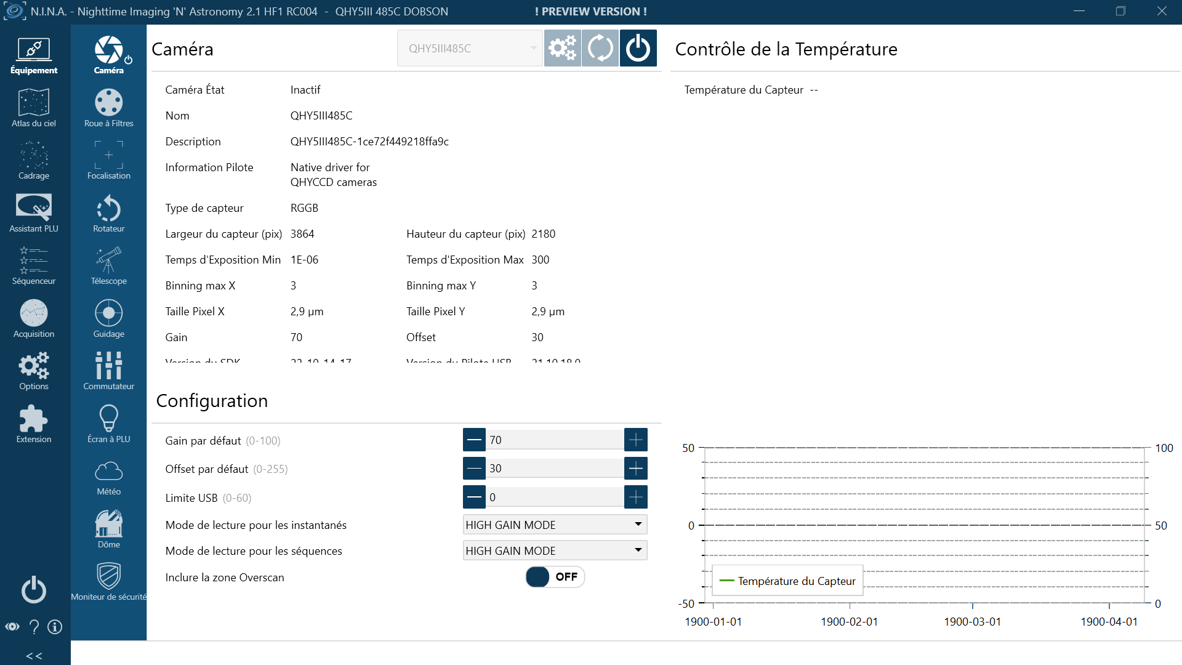Minimize the N.I.N.A. window

pos(1079,11)
